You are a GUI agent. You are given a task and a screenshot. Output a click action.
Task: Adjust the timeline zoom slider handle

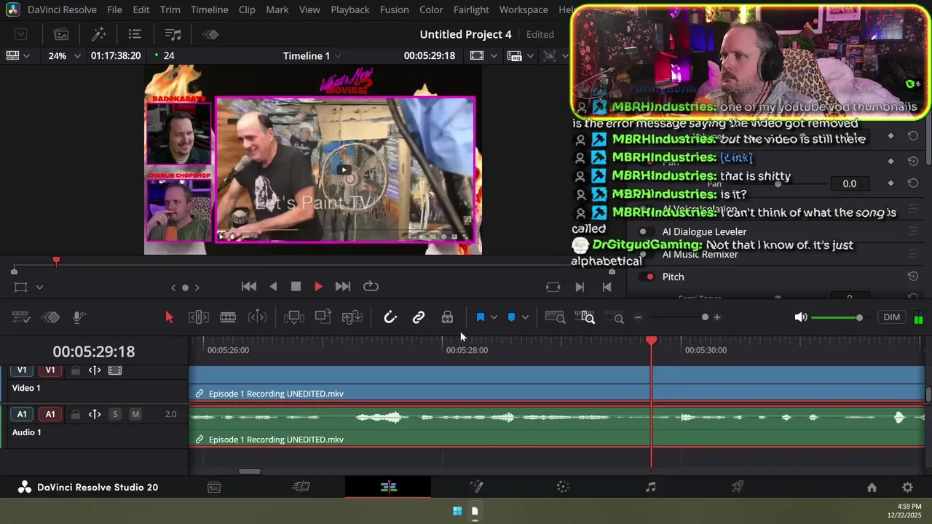705,317
